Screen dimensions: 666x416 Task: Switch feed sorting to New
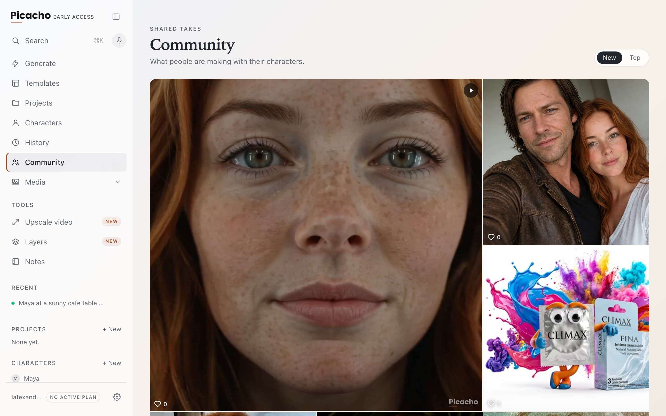click(x=609, y=58)
